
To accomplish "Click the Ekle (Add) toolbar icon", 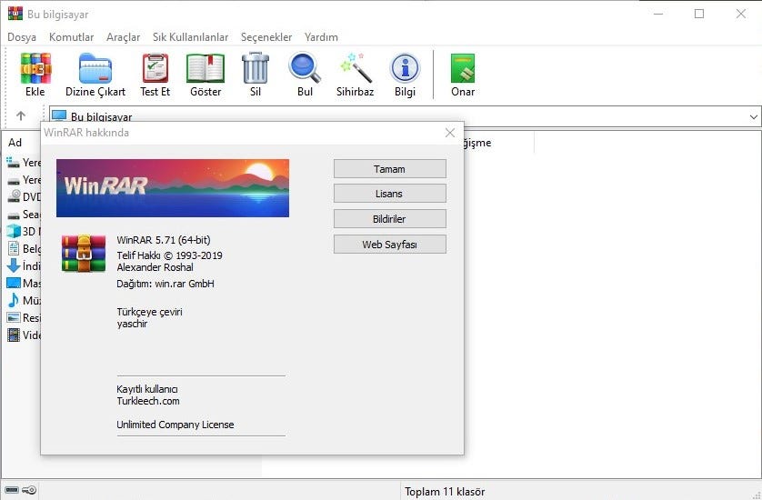I will 35,68.
